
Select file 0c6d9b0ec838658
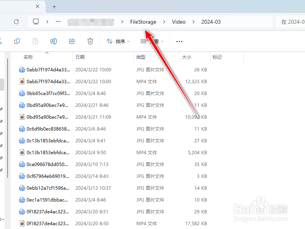(x=113, y=129)
